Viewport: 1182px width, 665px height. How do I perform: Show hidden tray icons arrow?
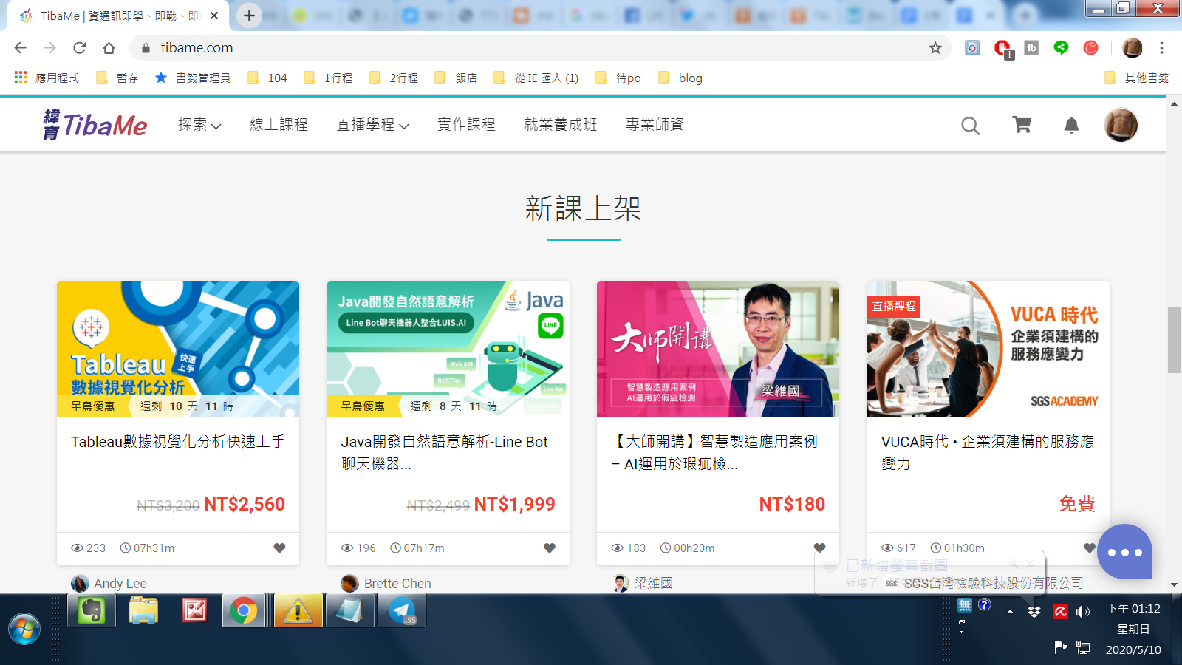coord(1010,612)
